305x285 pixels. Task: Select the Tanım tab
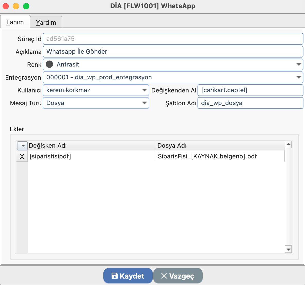15,22
